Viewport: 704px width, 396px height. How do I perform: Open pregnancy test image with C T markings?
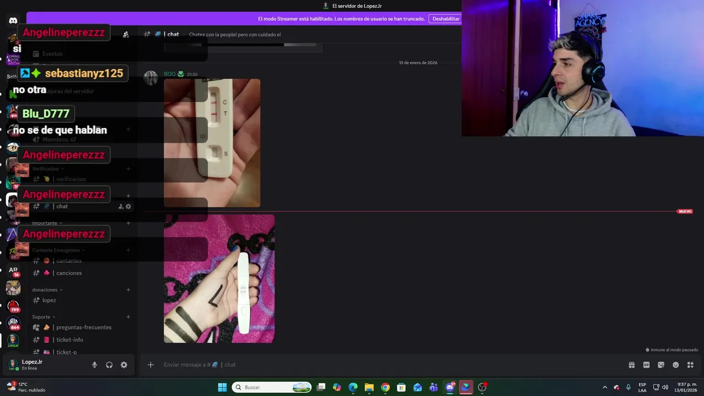pos(212,143)
